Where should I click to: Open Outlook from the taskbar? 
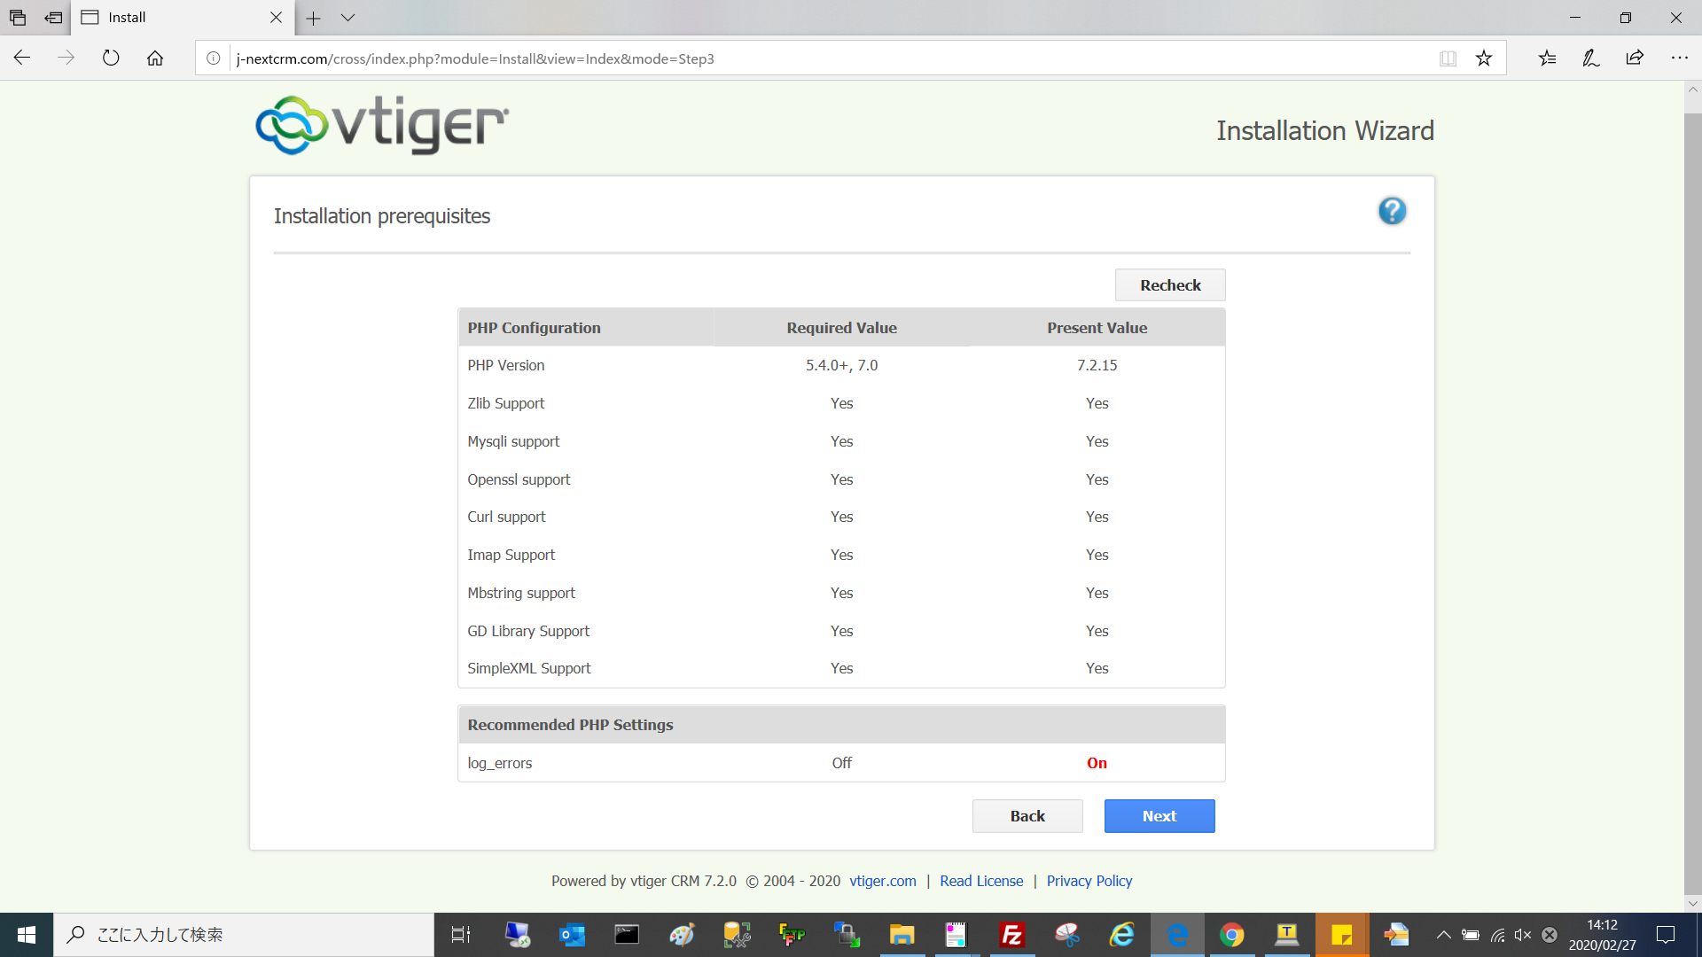click(x=572, y=935)
